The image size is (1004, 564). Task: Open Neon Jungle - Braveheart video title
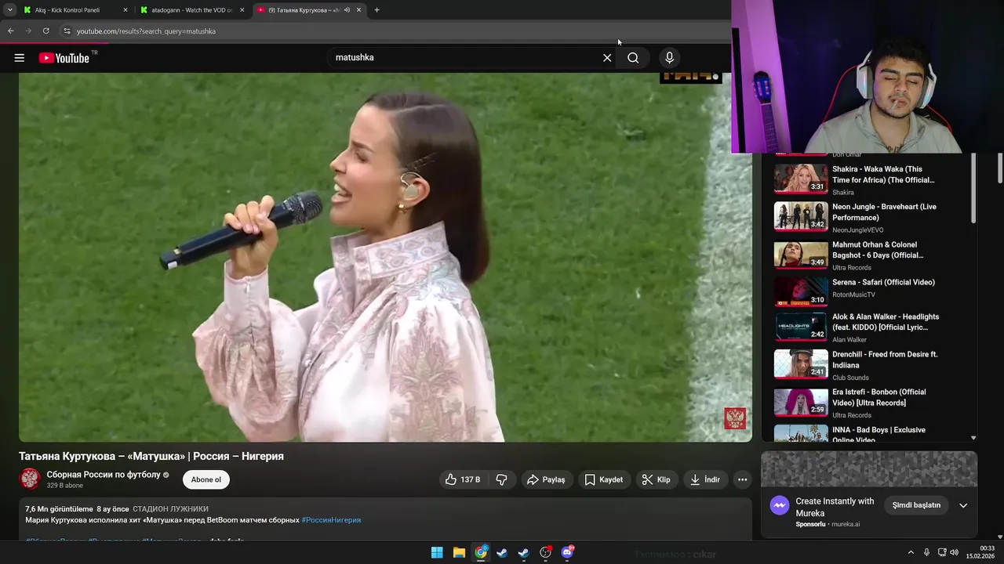(x=884, y=212)
